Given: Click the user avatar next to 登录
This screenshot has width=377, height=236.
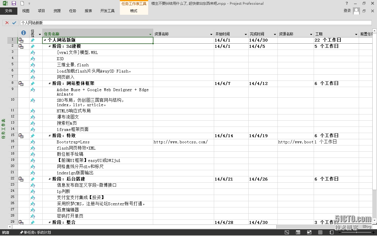Looking at the screenshot, I should [x=356, y=11].
